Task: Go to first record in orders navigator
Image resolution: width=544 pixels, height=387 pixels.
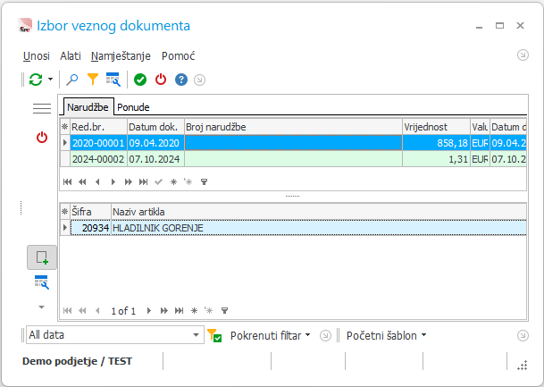Action: click(67, 181)
